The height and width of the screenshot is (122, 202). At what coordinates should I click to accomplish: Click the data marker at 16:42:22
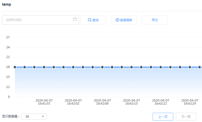pyautogui.click(x=161, y=67)
